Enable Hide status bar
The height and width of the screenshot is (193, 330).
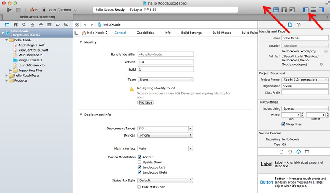139,187
